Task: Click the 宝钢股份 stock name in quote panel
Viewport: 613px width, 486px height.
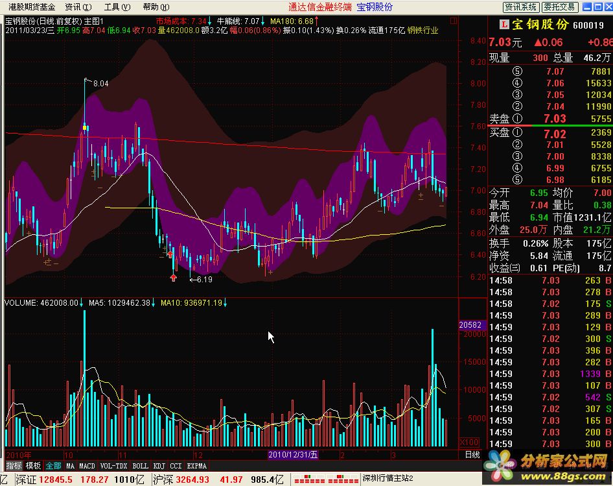Action: coord(540,24)
